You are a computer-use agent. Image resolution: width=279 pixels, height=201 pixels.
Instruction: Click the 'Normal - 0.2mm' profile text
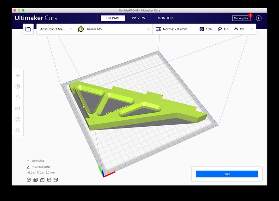click(x=175, y=29)
